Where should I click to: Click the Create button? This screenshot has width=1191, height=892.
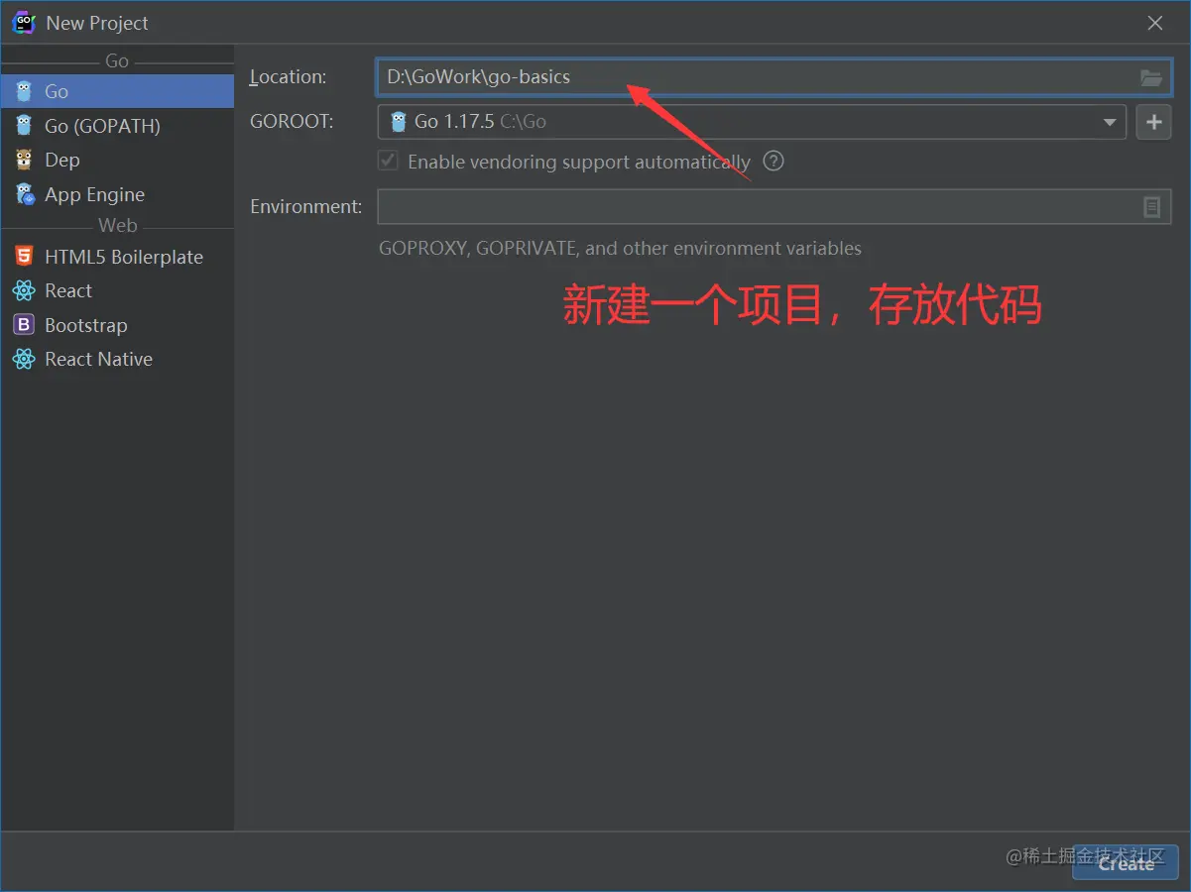pyautogui.click(x=1126, y=863)
